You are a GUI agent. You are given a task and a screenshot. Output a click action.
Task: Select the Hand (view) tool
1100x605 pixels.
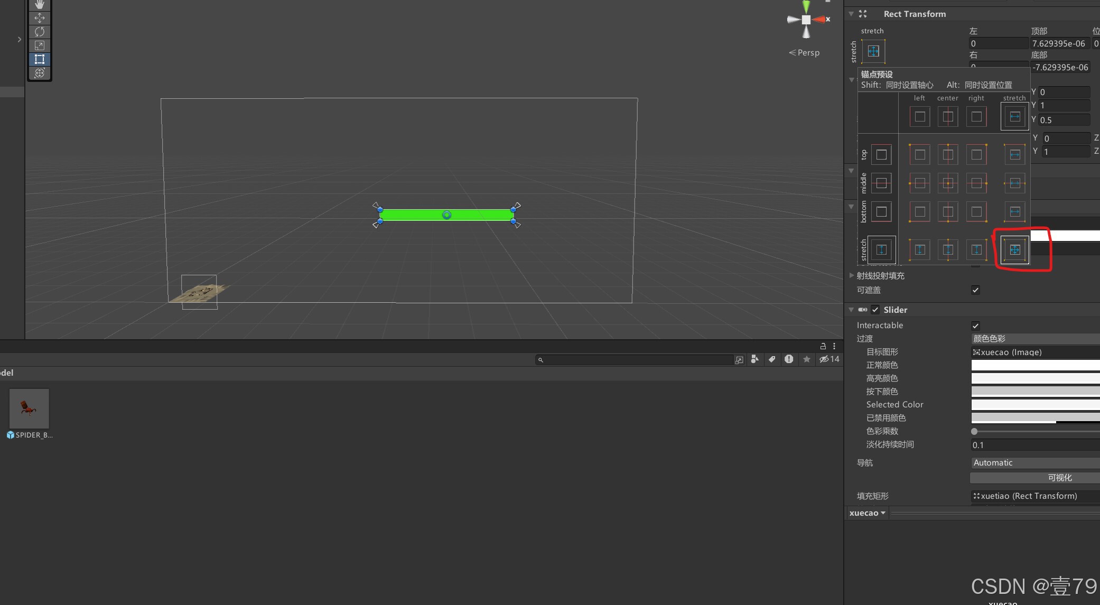[x=40, y=4]
